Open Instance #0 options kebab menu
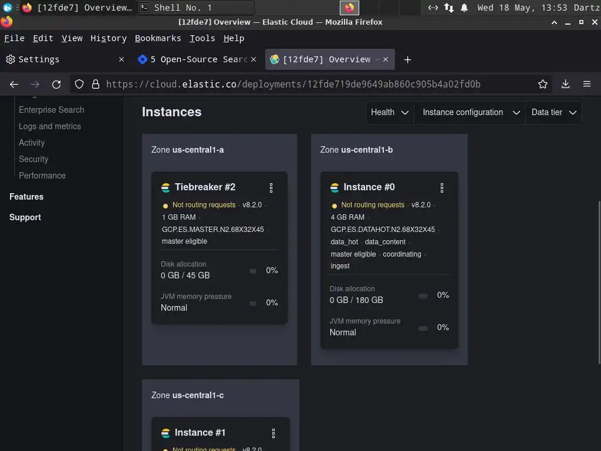The width and height of the screenshot is (601, 451). pyautogui.click(x=442, y=187)
